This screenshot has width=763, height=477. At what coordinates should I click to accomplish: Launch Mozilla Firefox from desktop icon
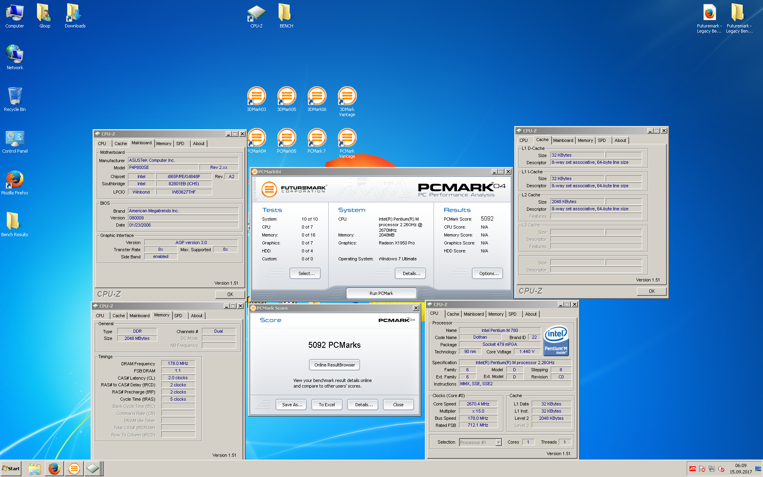pos(15,182)
